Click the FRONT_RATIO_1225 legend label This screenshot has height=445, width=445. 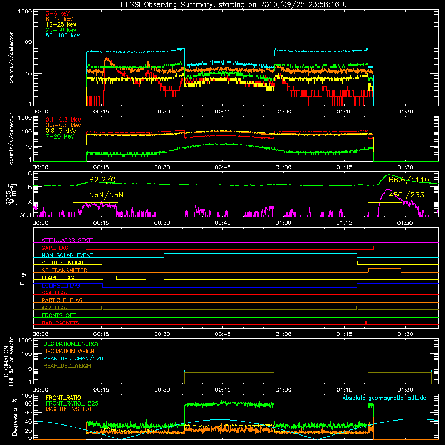(72, 403)
